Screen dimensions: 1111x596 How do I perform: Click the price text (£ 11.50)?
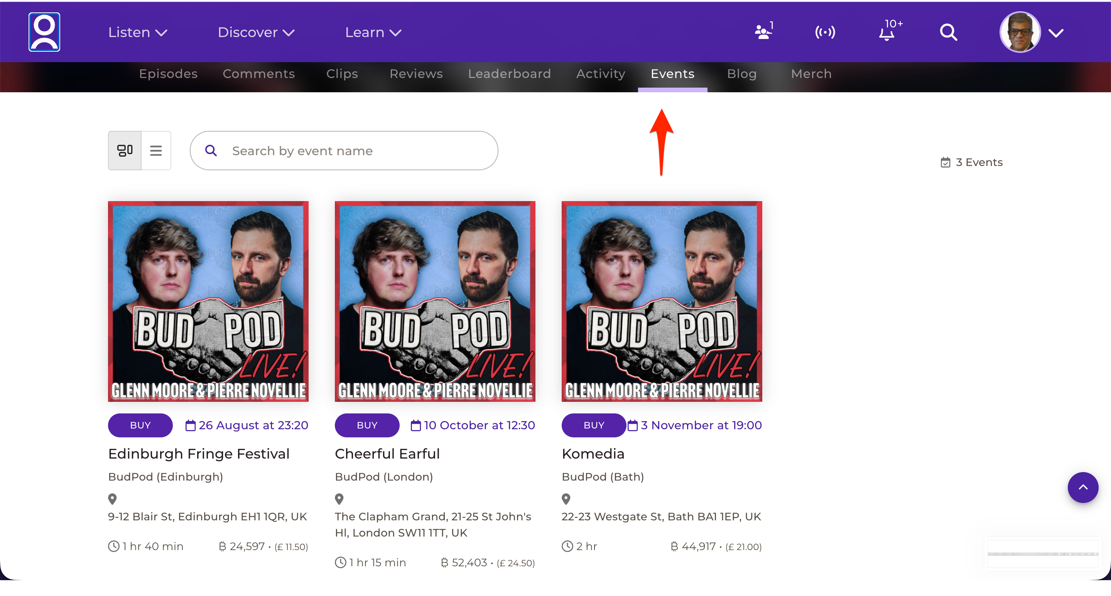291,547
